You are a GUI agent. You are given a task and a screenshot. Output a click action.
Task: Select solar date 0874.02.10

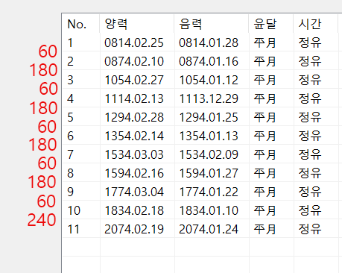134,61
